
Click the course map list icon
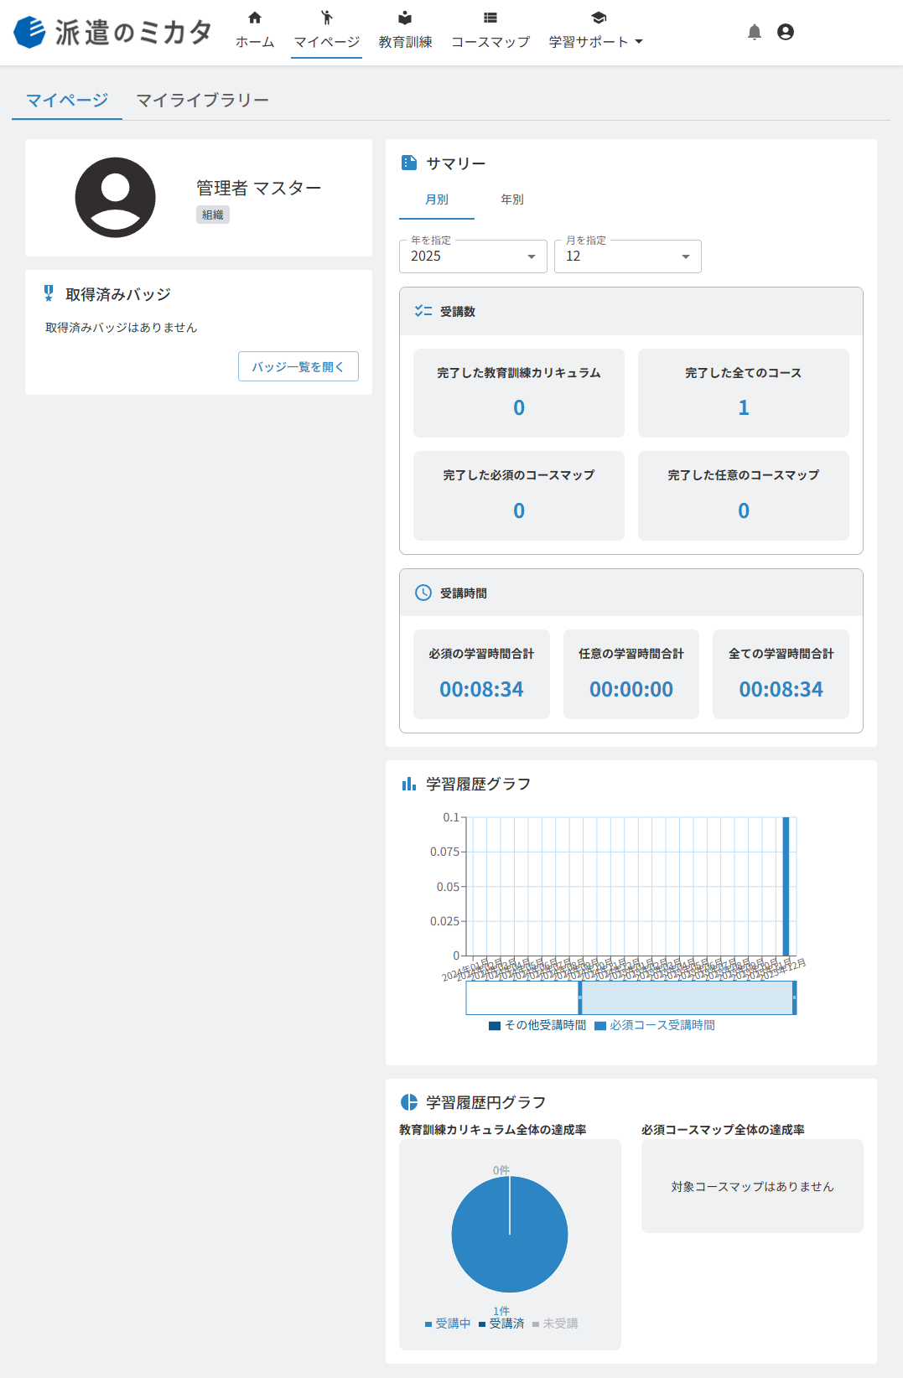coord(490,18)
